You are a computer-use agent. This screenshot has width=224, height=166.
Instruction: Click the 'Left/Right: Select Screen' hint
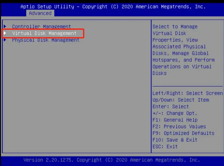coord(188,93)
